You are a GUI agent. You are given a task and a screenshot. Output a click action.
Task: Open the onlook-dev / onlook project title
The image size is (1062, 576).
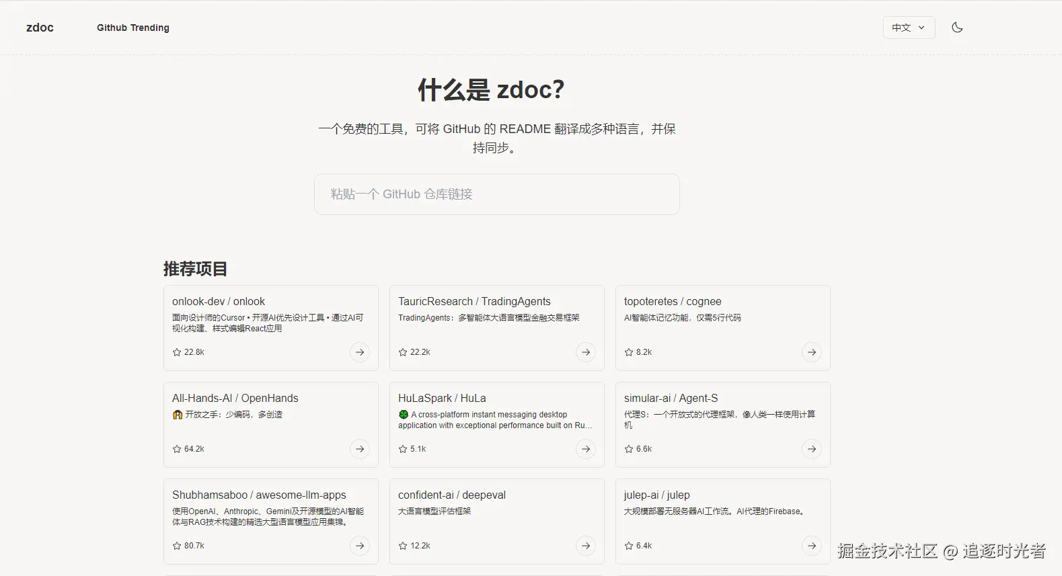coord(219,302)
